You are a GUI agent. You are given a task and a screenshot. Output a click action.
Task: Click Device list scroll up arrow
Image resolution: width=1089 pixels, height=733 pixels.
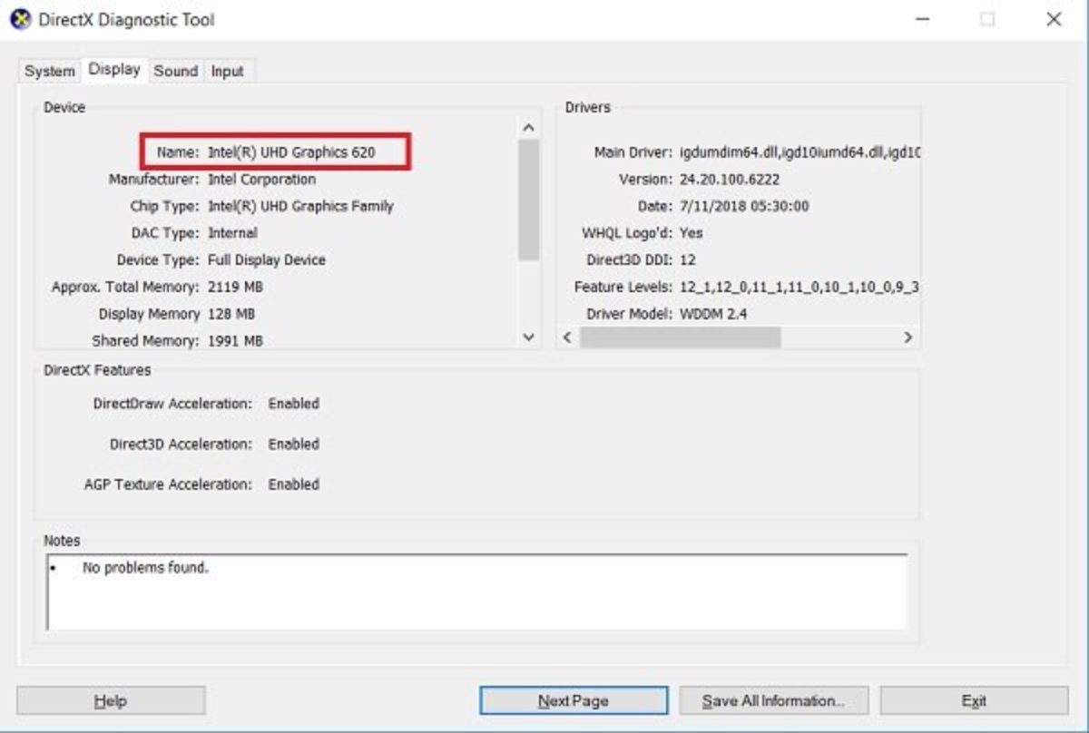point(529,128)
